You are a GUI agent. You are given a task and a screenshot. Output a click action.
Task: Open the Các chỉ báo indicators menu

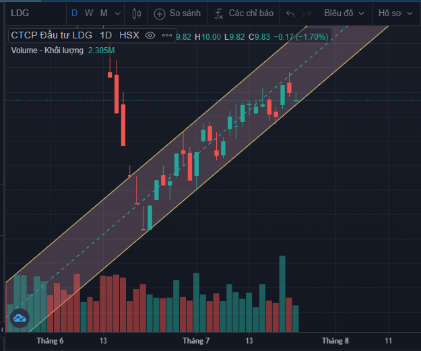pos(244,13)
